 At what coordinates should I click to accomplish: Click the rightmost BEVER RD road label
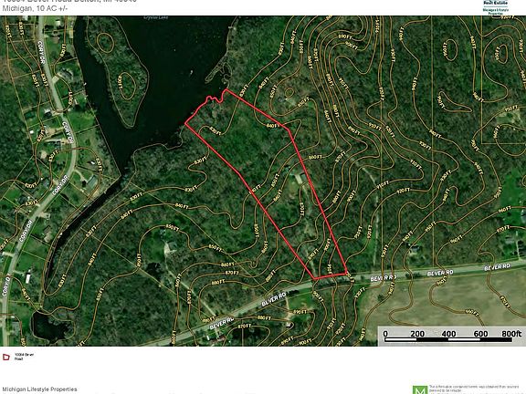[497, 267]
